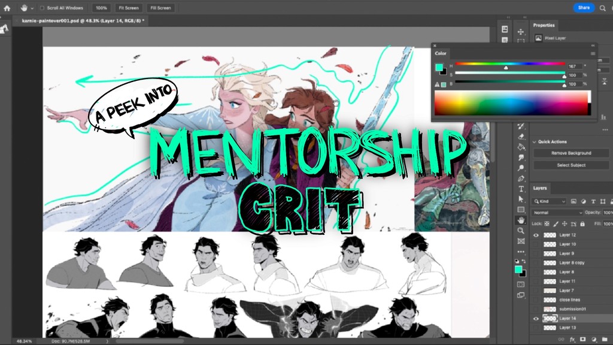Click the Fill Screen button
The image size is (613, 345).
pyautogui.click(x=160, y=8)
